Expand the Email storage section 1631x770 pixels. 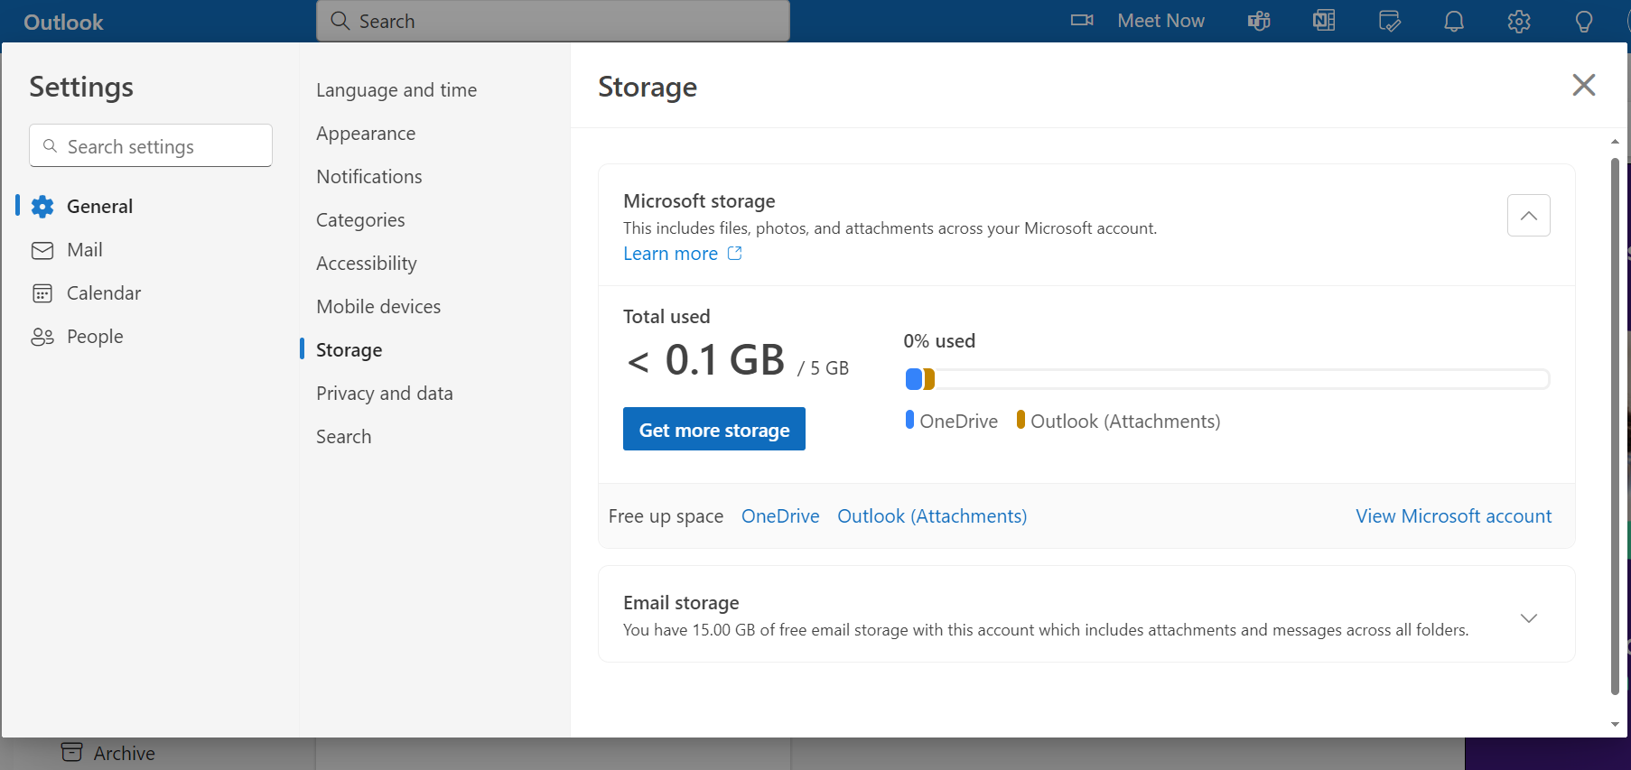coord(1529,618)
